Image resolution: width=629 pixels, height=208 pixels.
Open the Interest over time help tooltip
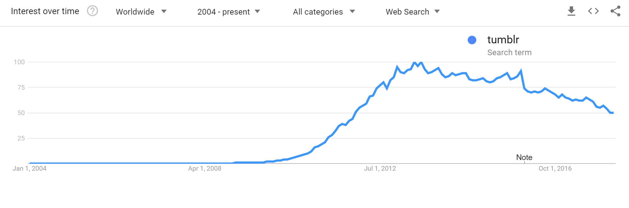coord(92,11)
